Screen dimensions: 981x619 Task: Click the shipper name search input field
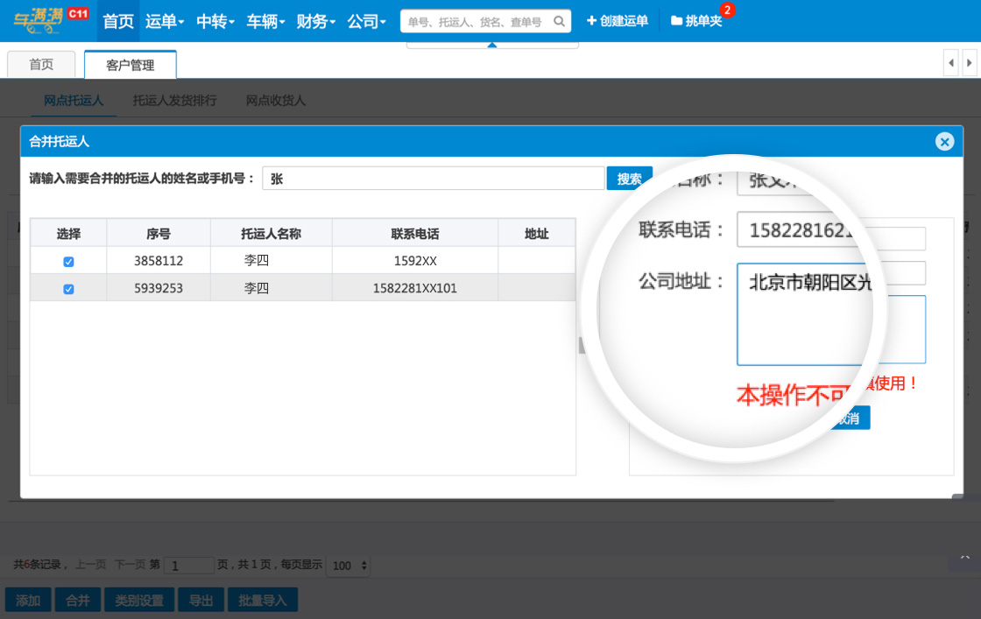(433, 179)
